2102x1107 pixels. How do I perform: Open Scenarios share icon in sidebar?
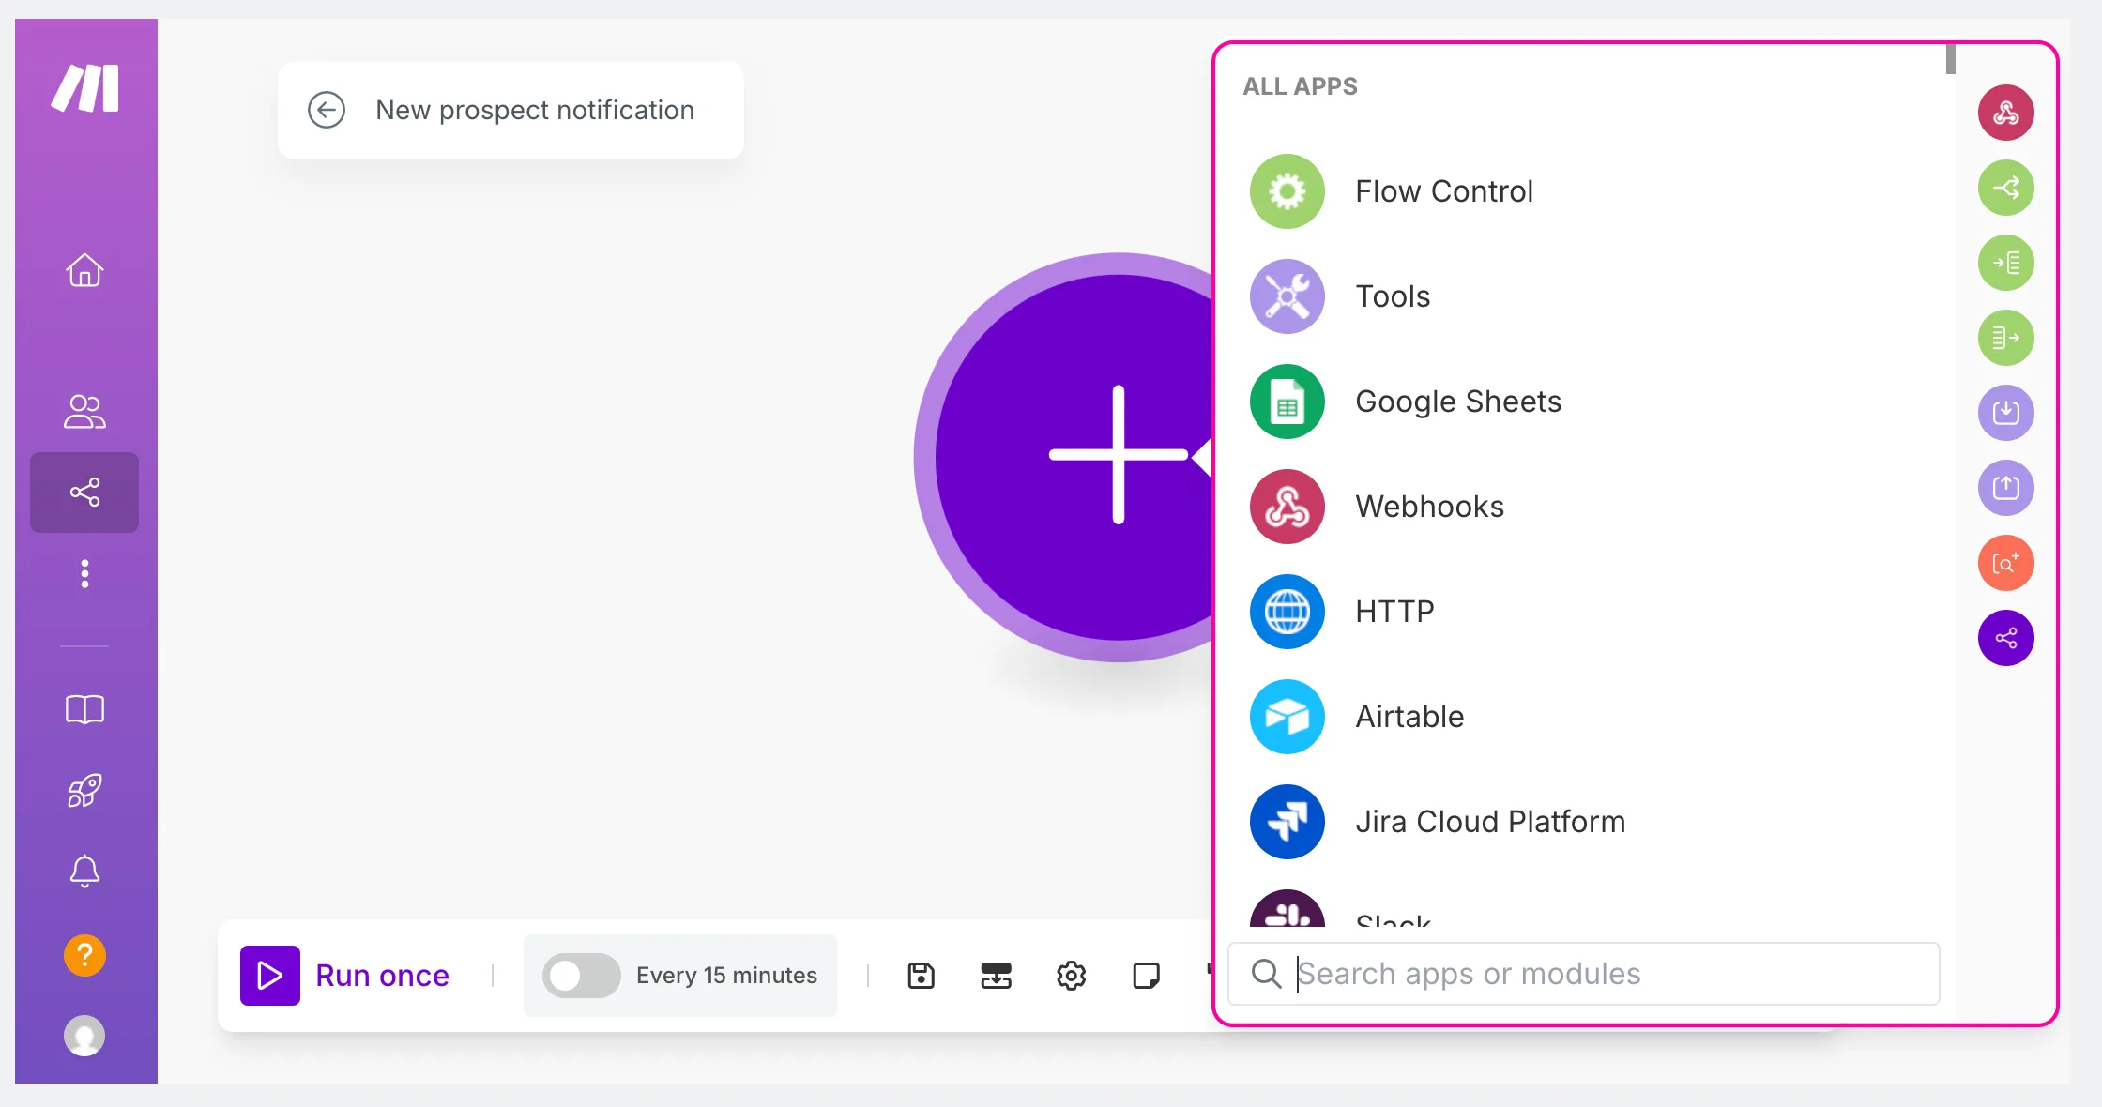click(x=84, y=493)
